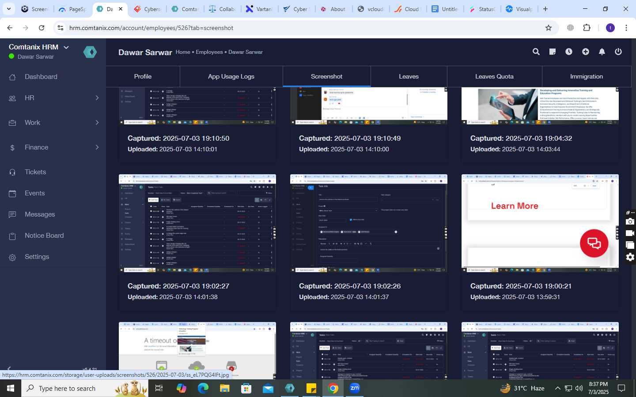Open the browser tab search dropdown arrow

pos(8,9)
